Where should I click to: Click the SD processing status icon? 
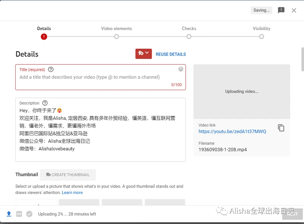[19, 214]
